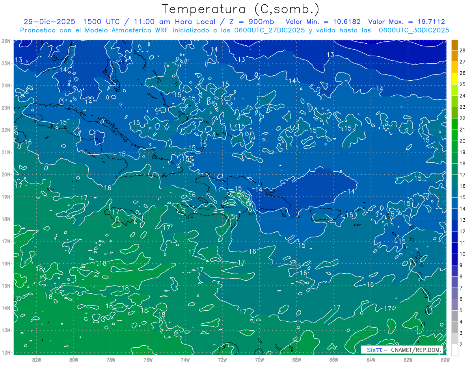Click the "15N" latitude axis label
The height and width of the screenshot is (365, 473).
[x=6, y=286]
